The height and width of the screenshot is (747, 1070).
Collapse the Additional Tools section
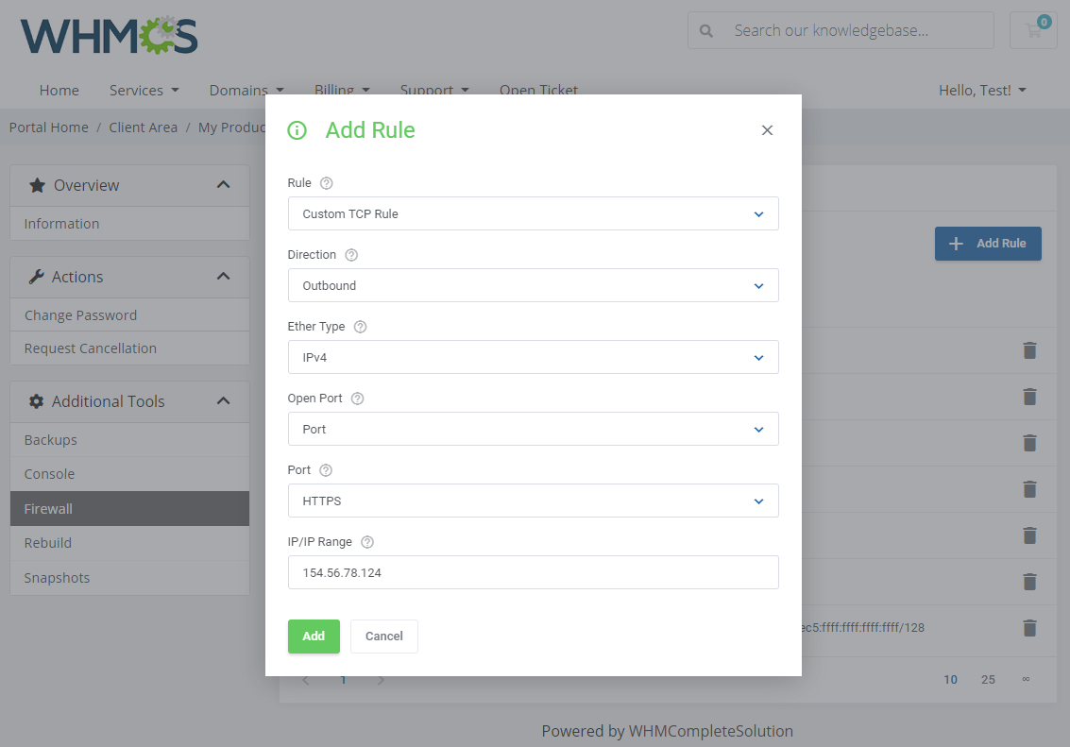click(x=223, y=400)
